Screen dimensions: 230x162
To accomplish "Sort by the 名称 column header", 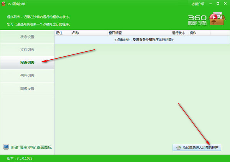I will click(x=75, y=33).
